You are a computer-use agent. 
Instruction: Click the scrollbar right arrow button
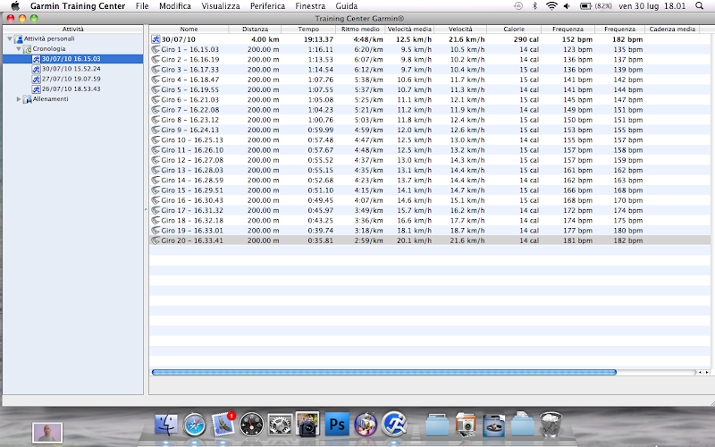pyautogui.click(x=707, y=372)
